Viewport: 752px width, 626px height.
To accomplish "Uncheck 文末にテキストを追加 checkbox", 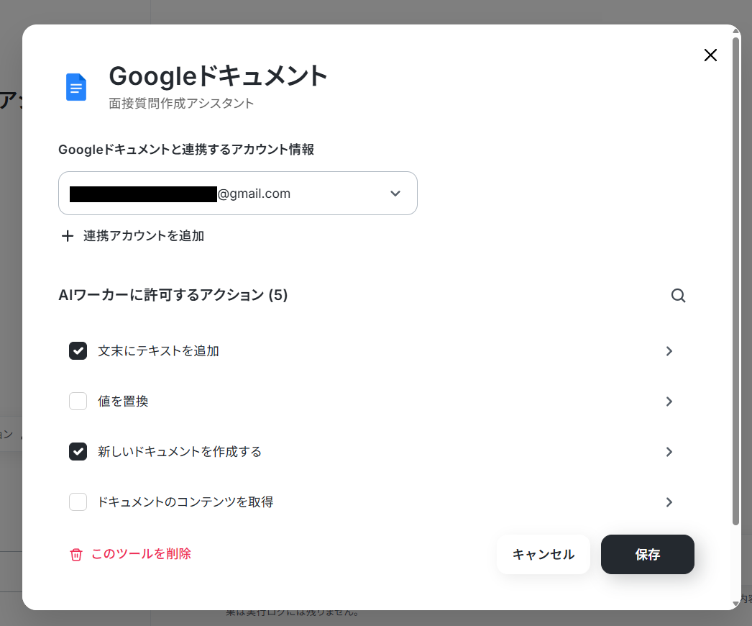I will pos(78,351).
